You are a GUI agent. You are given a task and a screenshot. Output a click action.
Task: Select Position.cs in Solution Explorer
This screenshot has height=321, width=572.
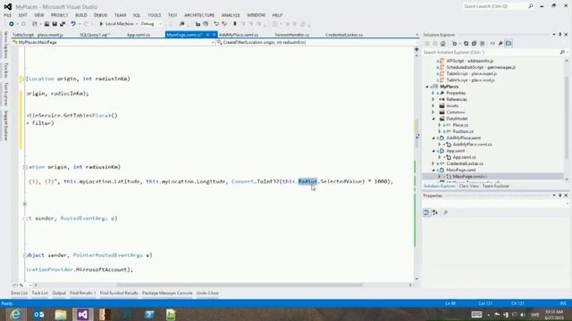[463, 131]
